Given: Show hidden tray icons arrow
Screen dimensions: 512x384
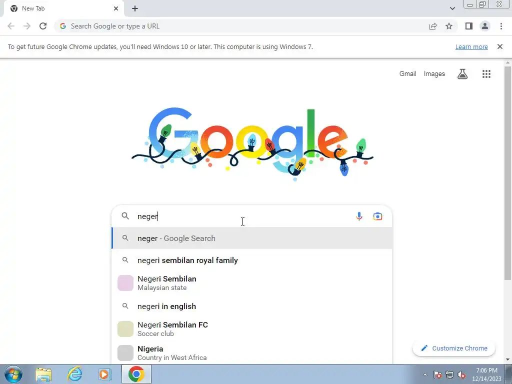Looking at the screenshot, I should 425,374.
